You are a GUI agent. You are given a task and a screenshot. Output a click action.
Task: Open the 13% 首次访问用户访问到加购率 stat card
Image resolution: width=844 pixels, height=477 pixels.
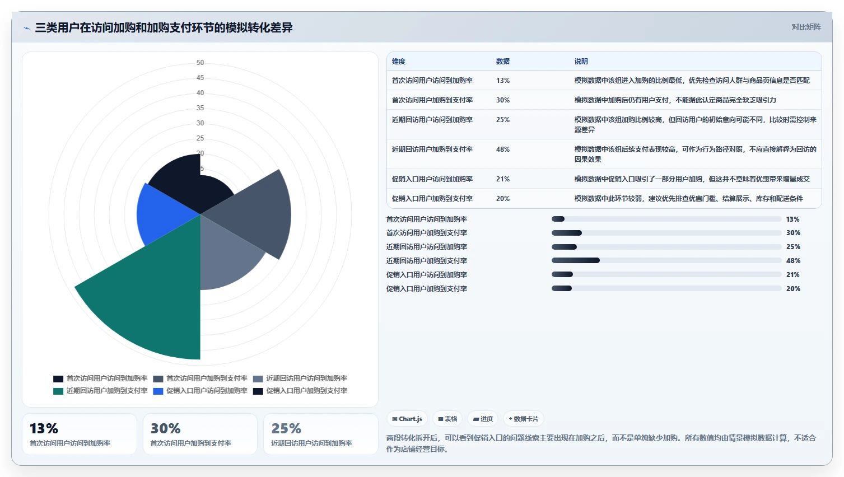80,434
